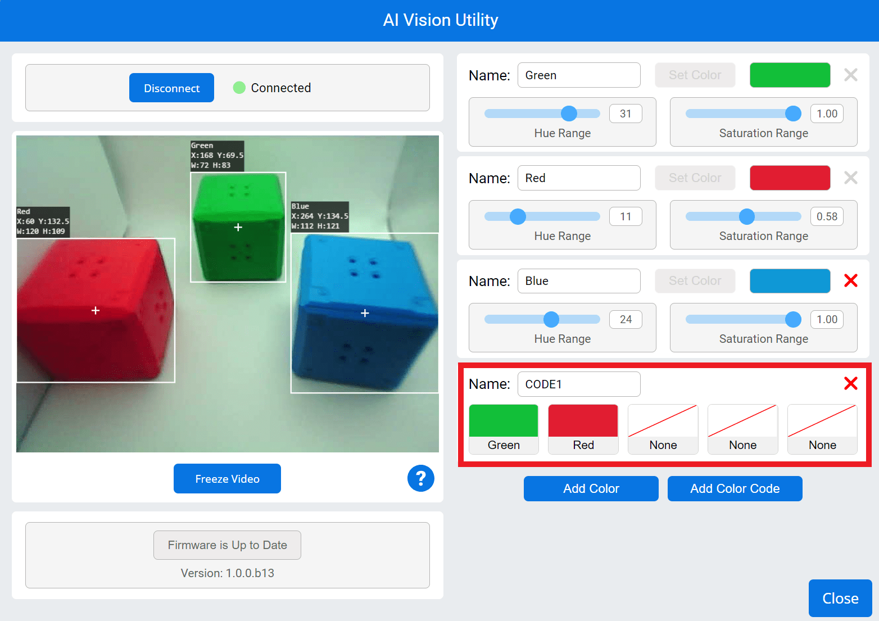Viewport: 879px width, 621px height.
Task: Open the help question mark icon
Action: coord(420,478)
